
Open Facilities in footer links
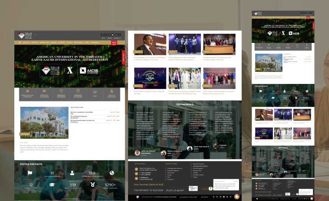195,173
